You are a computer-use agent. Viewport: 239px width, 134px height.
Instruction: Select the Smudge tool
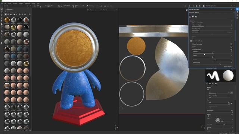click(1, 21)
